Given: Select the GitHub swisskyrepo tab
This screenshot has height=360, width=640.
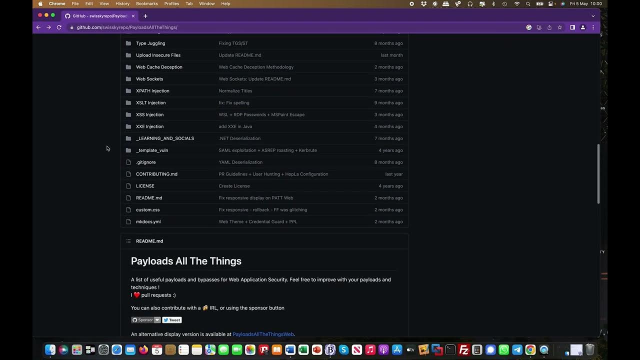Looking at the screenshot, I should [100, 16].
